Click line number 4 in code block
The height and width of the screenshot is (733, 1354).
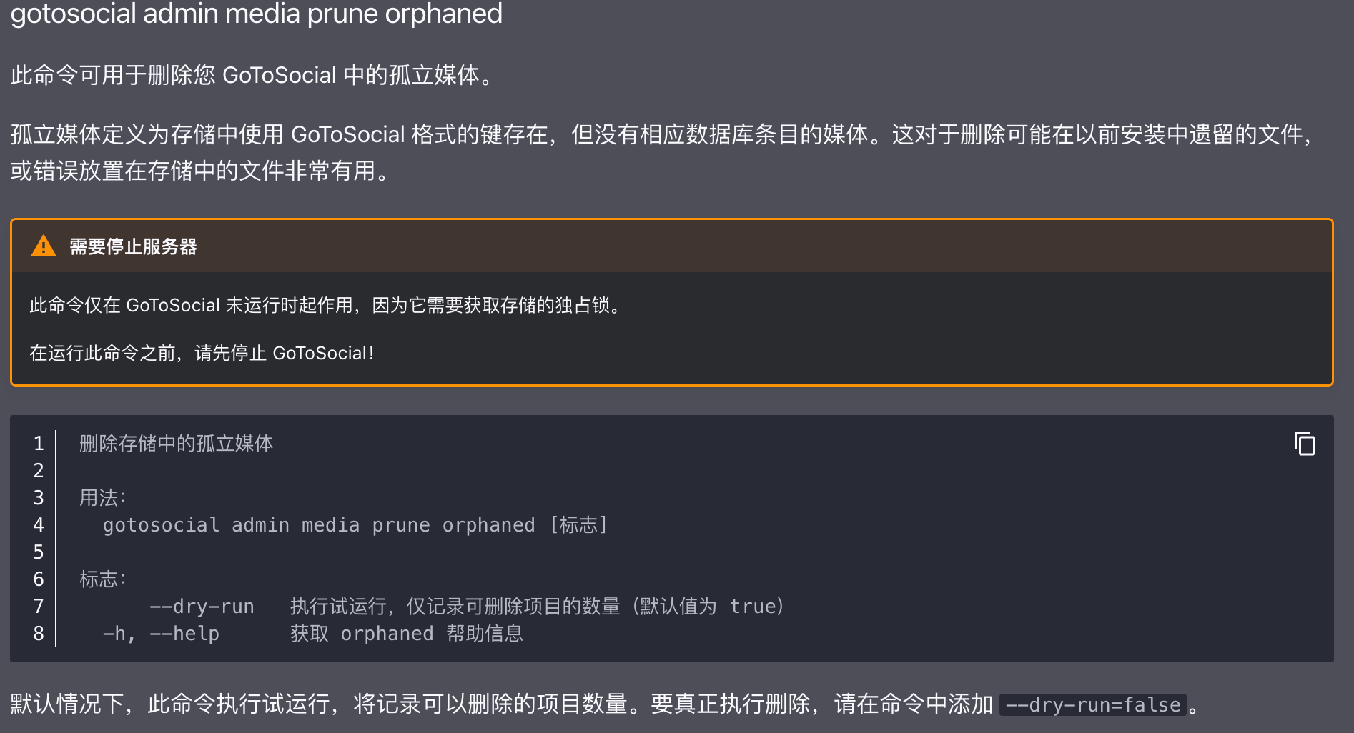click(x=39, y=525)
